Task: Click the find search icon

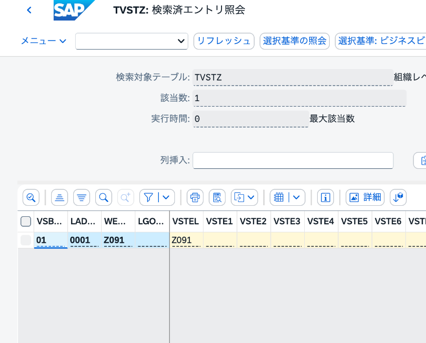Action: pos(104,197)
